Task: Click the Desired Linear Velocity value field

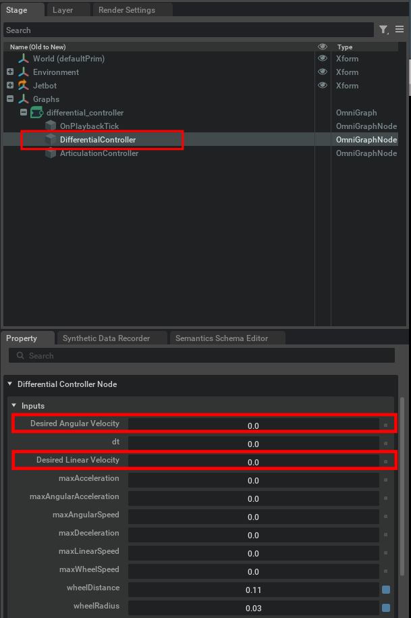Action: click(x=253, y=462)
